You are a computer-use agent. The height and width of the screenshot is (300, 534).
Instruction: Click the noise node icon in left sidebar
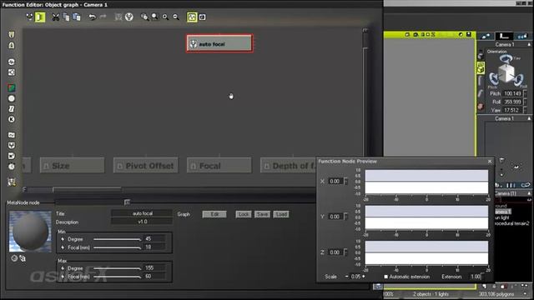[x=12, y=62]
